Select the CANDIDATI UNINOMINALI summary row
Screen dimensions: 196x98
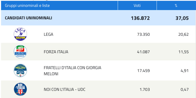pyautogui.click(x=98, y=18)
